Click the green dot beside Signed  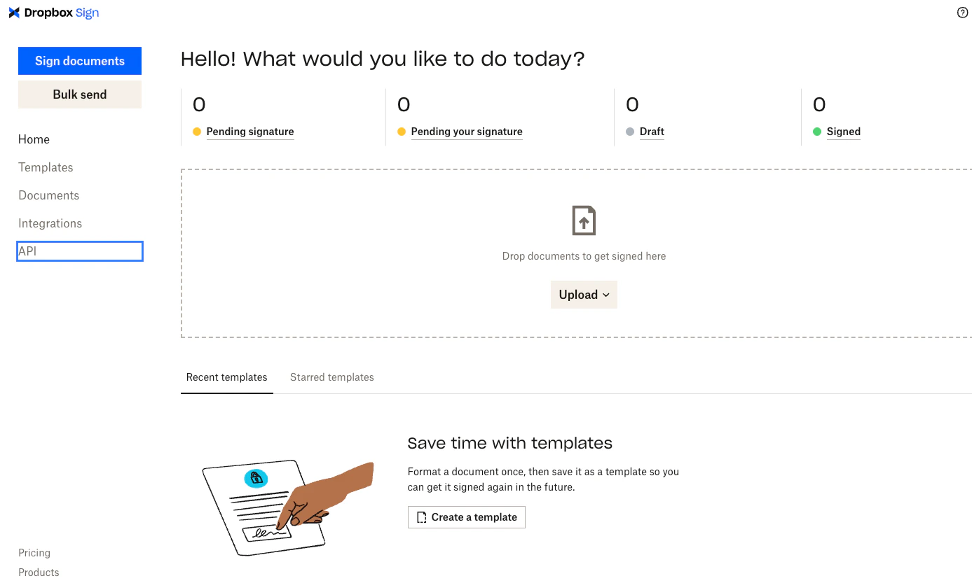tap(817, 132)
